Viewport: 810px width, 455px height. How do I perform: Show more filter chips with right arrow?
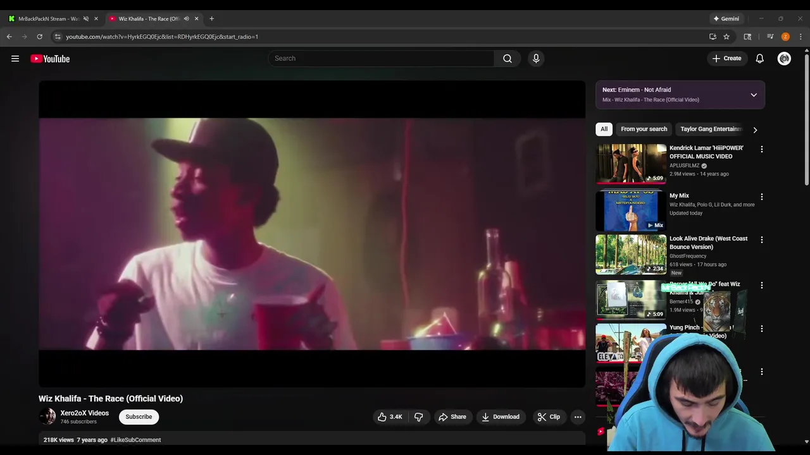[755, 130]
